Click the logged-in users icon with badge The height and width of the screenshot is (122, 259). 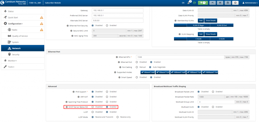click(189, 3)
